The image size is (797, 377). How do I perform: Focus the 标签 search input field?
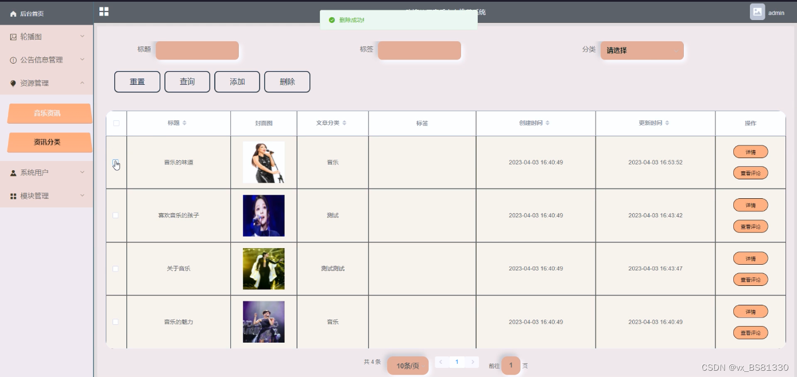pos(419,50)
